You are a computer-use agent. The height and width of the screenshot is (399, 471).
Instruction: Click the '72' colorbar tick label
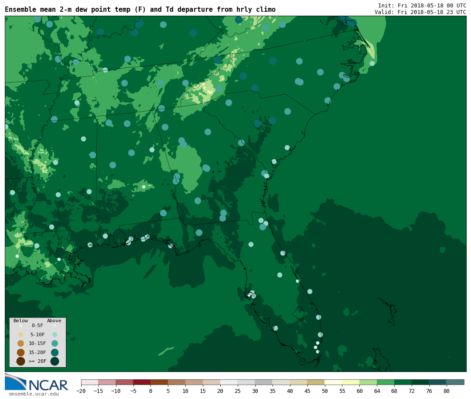(412, 391)
